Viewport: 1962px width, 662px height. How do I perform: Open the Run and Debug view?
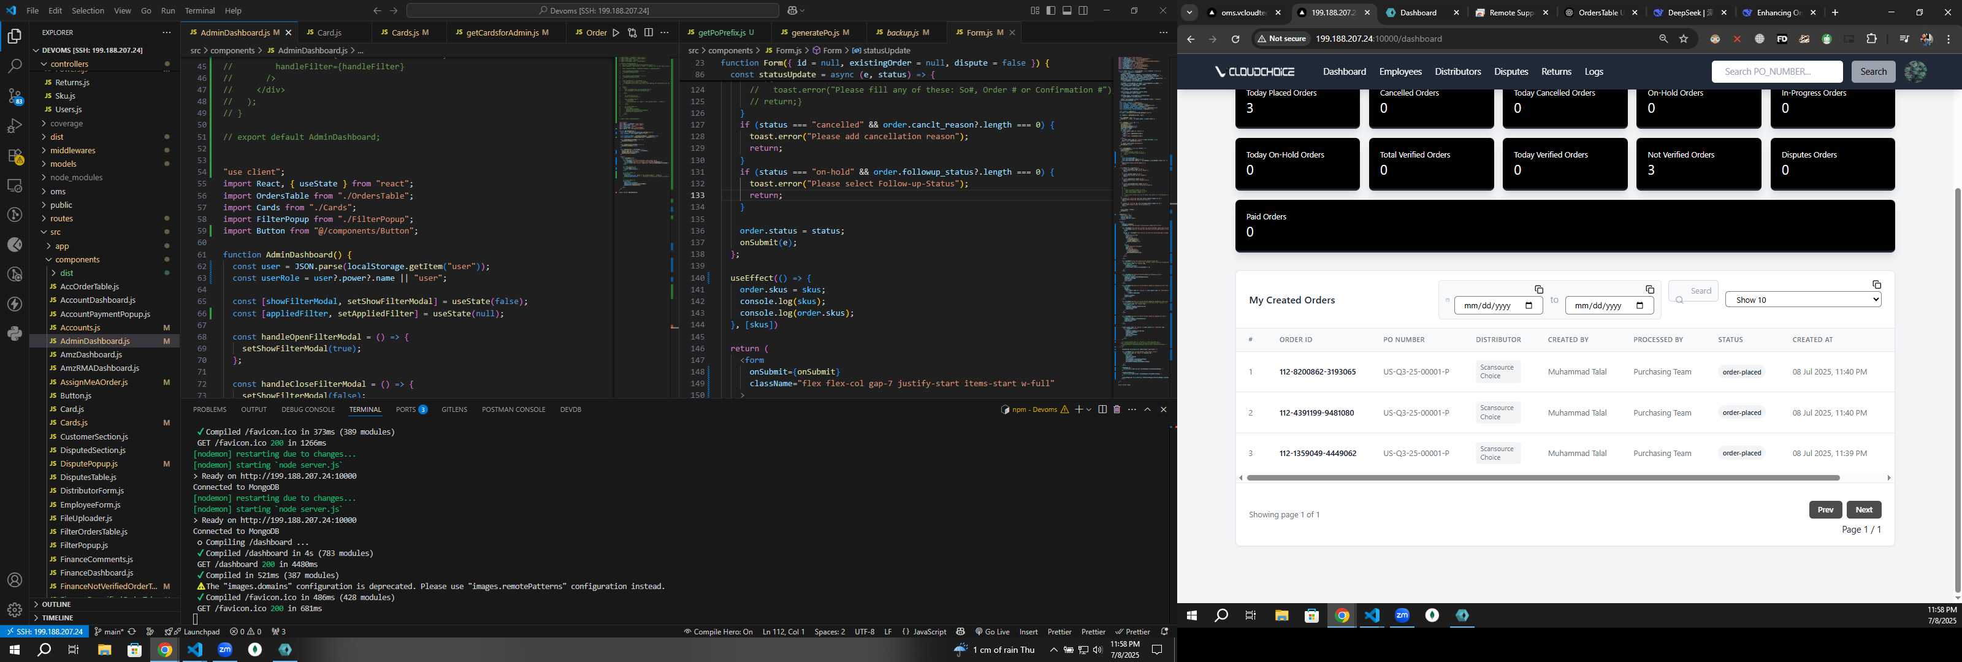pos(15,126)
